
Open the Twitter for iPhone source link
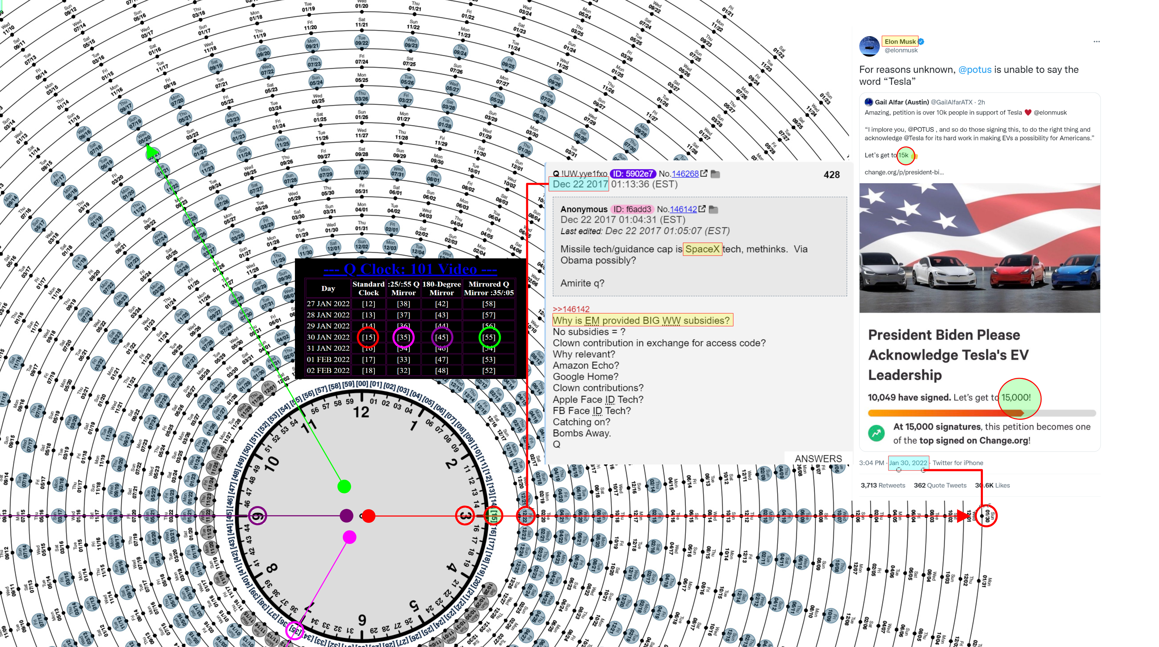tap(957, 463)
